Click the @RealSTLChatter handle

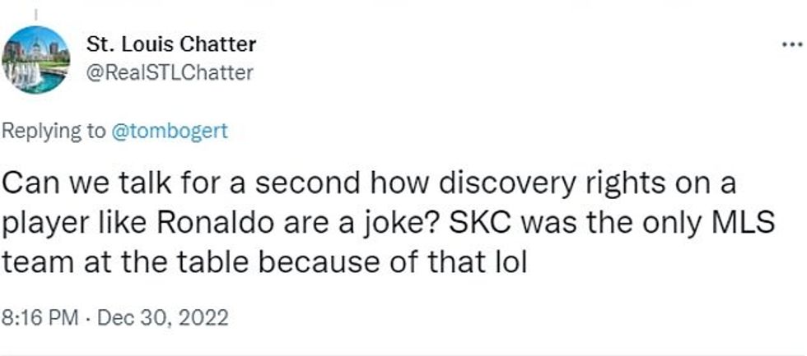point(170,73)
